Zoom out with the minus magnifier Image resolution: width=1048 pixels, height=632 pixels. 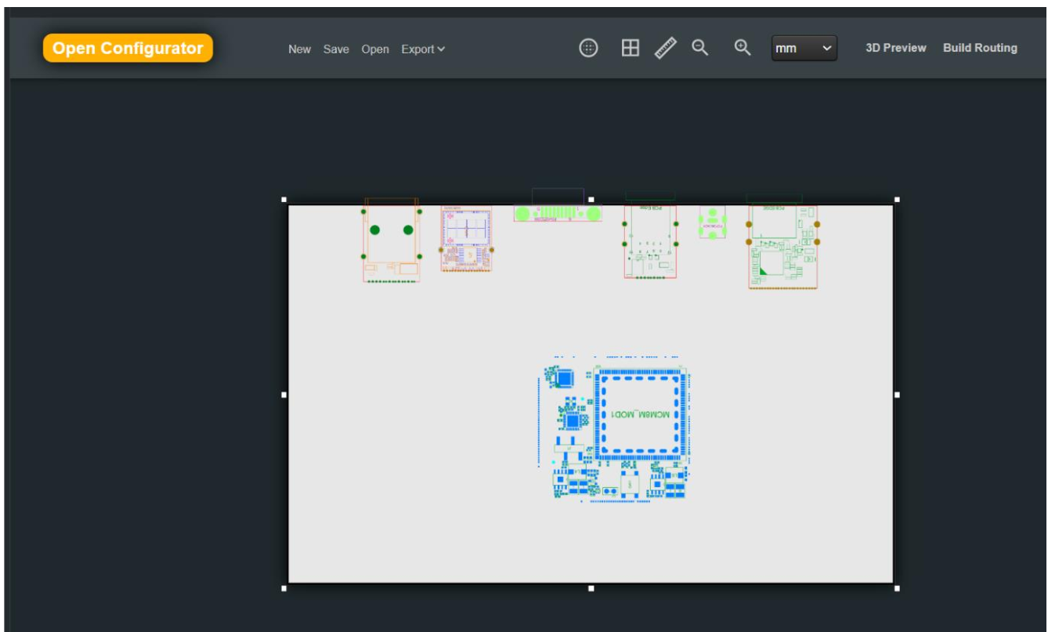[x=700, y=48]
